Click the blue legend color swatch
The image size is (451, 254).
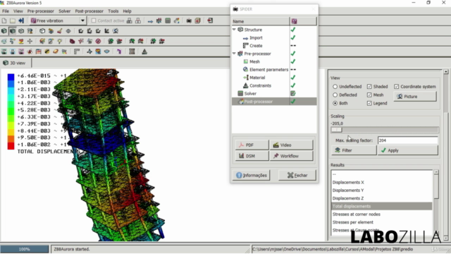coord(11,77)
